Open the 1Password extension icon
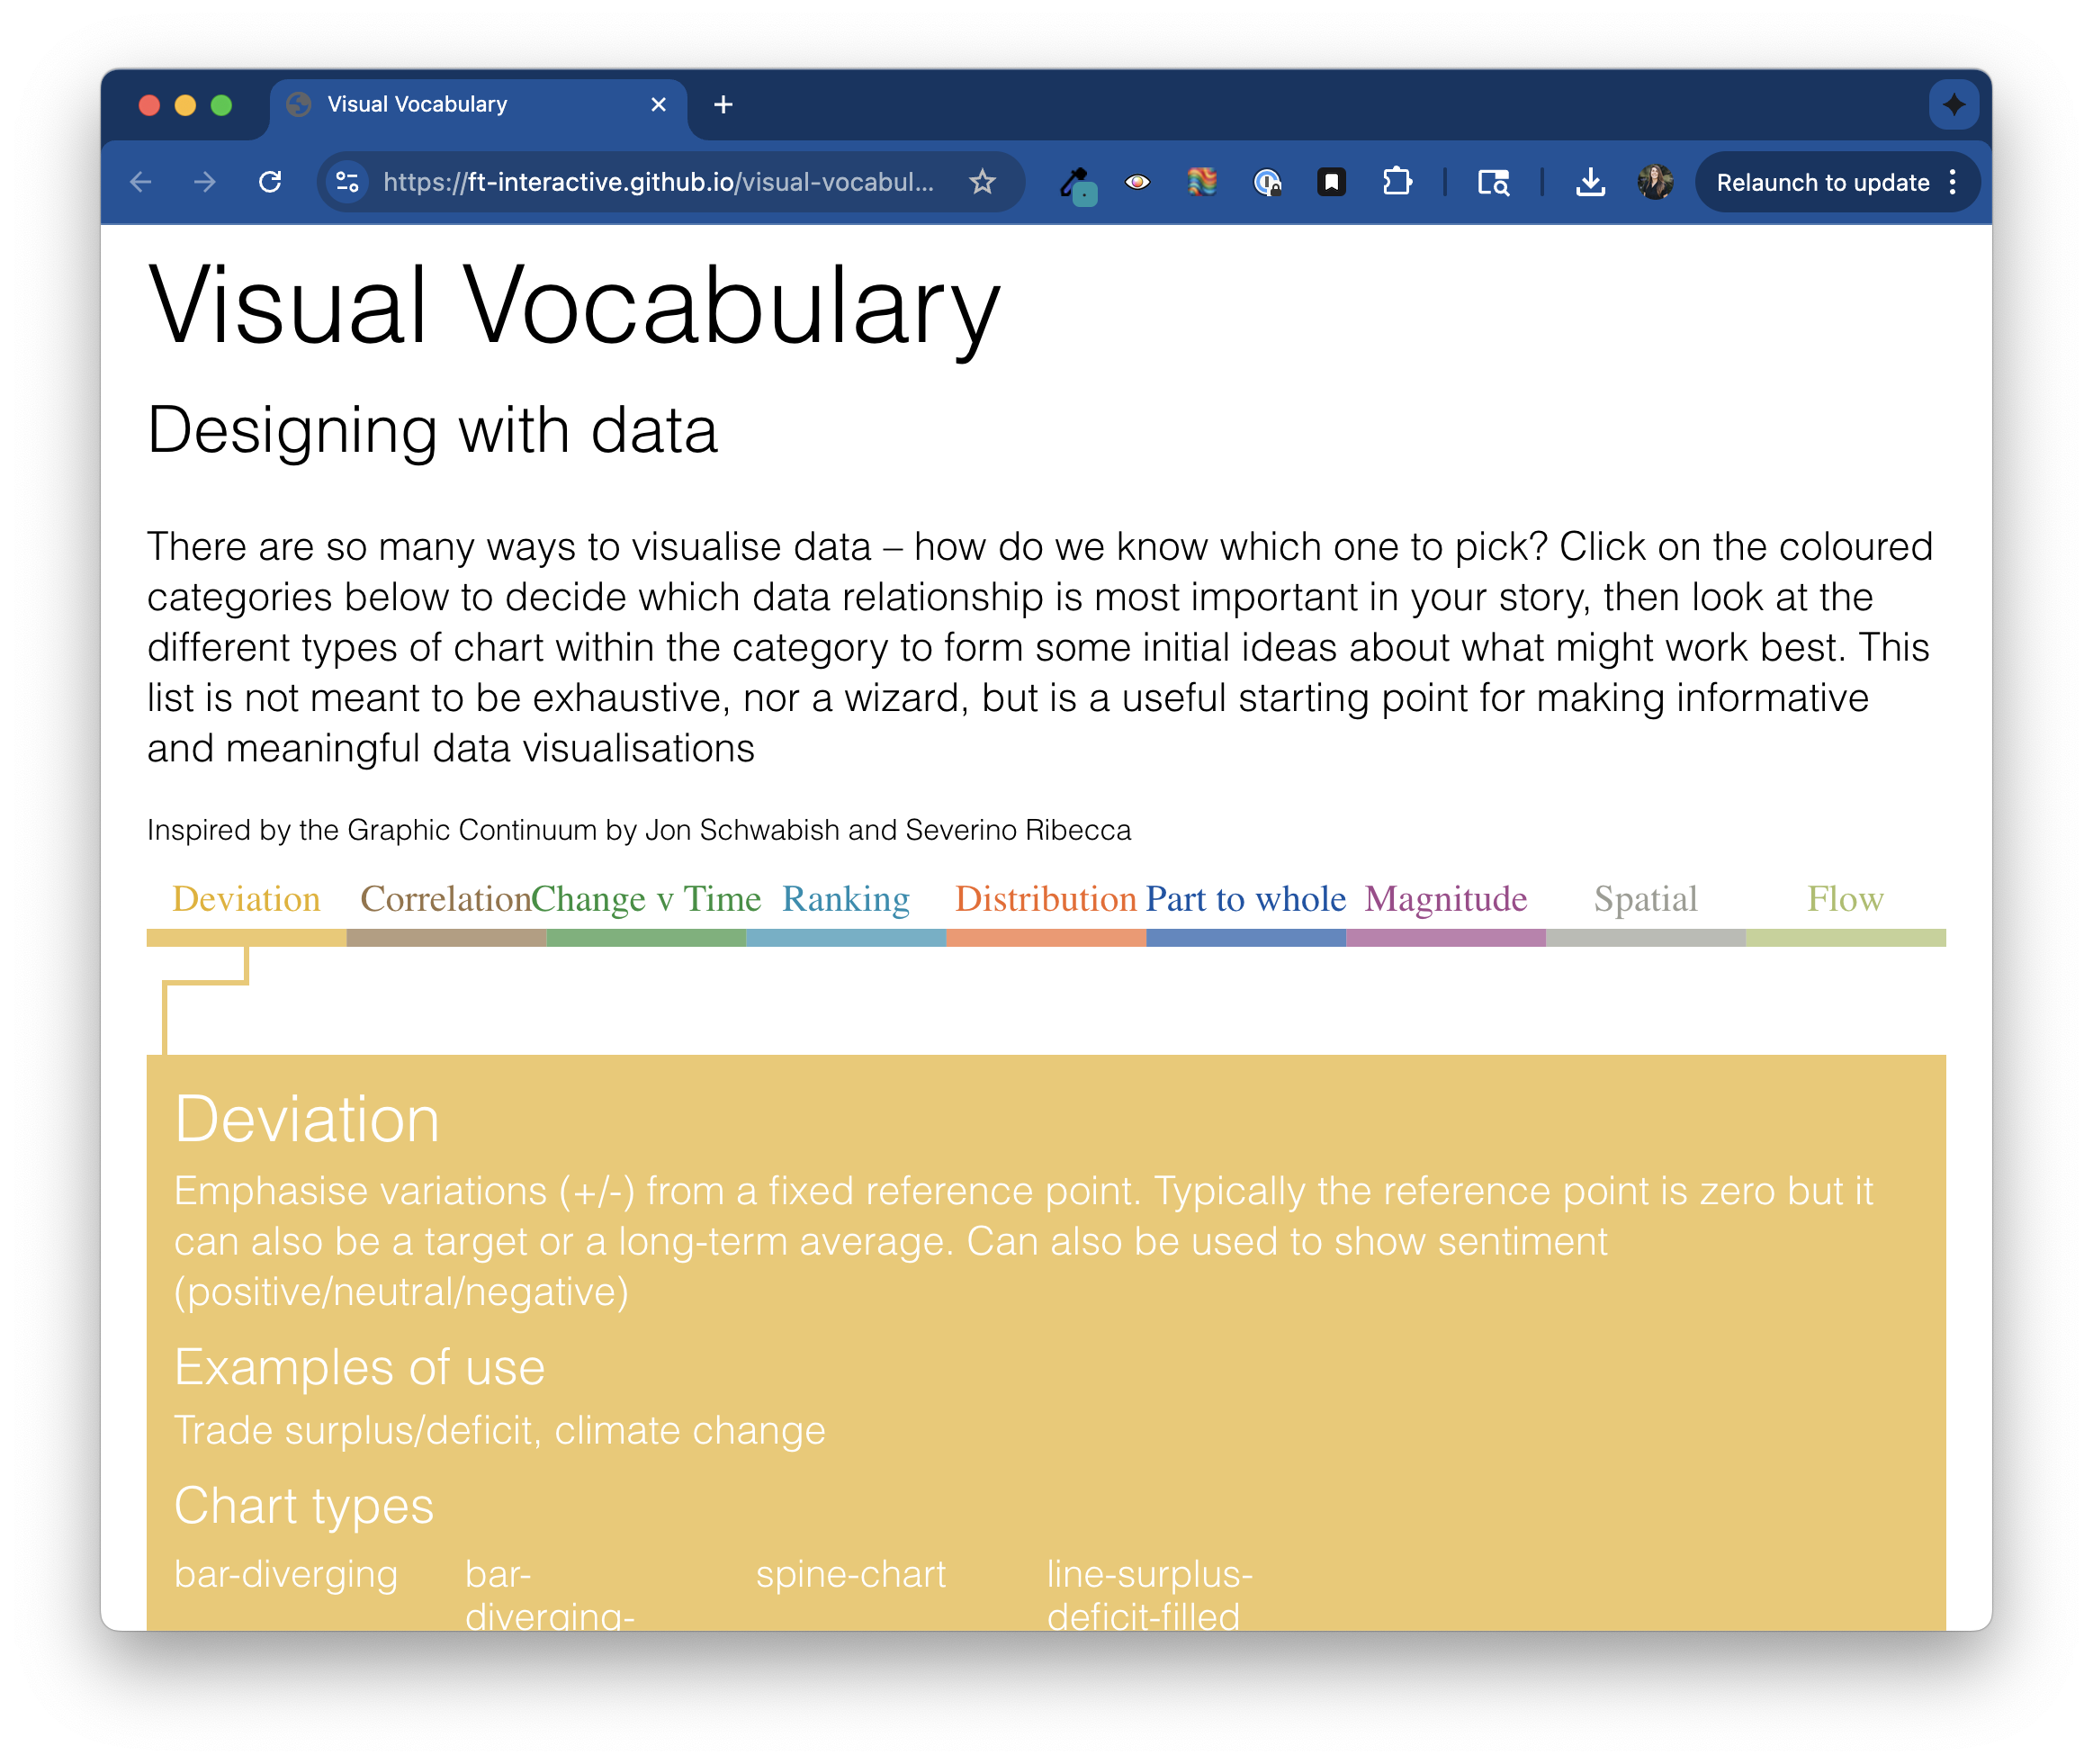The width and height of the screenshot is (2093, 1764). point(1267,182)
